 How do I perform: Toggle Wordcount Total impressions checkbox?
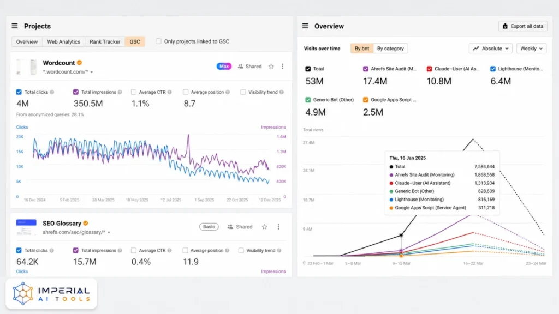click(75, 92)
